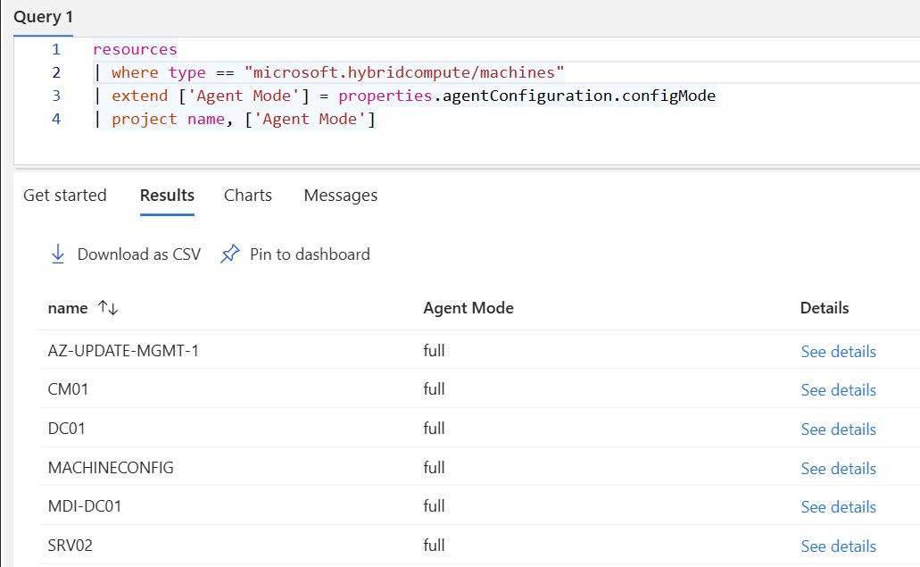The image size is (920, 567).
Task: Open See details for MACHINECONFIG
Action: click(838, 468)
